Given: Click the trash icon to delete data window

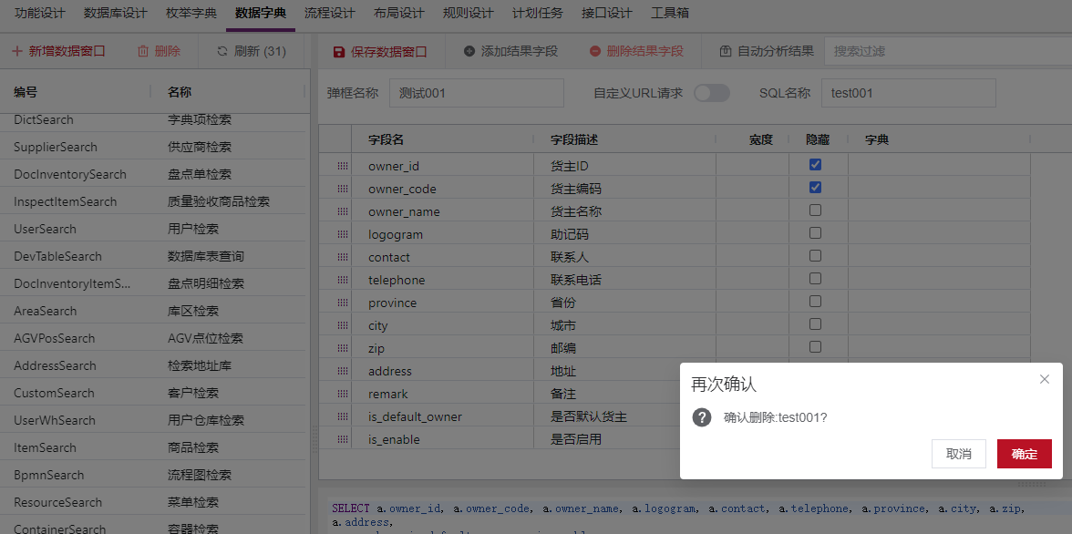Looking at the screenshot, I should (143, 52).
